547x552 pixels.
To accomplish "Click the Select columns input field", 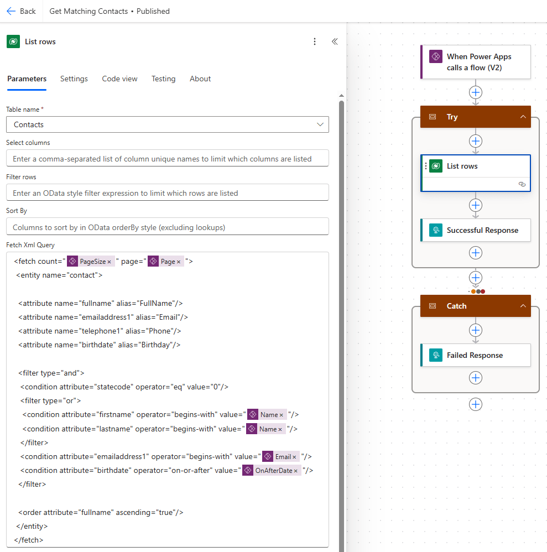I will tap(167, 158).
